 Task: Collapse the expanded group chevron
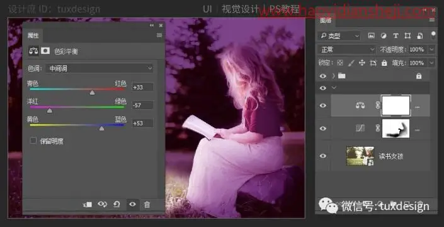click(x=334, y=88)
